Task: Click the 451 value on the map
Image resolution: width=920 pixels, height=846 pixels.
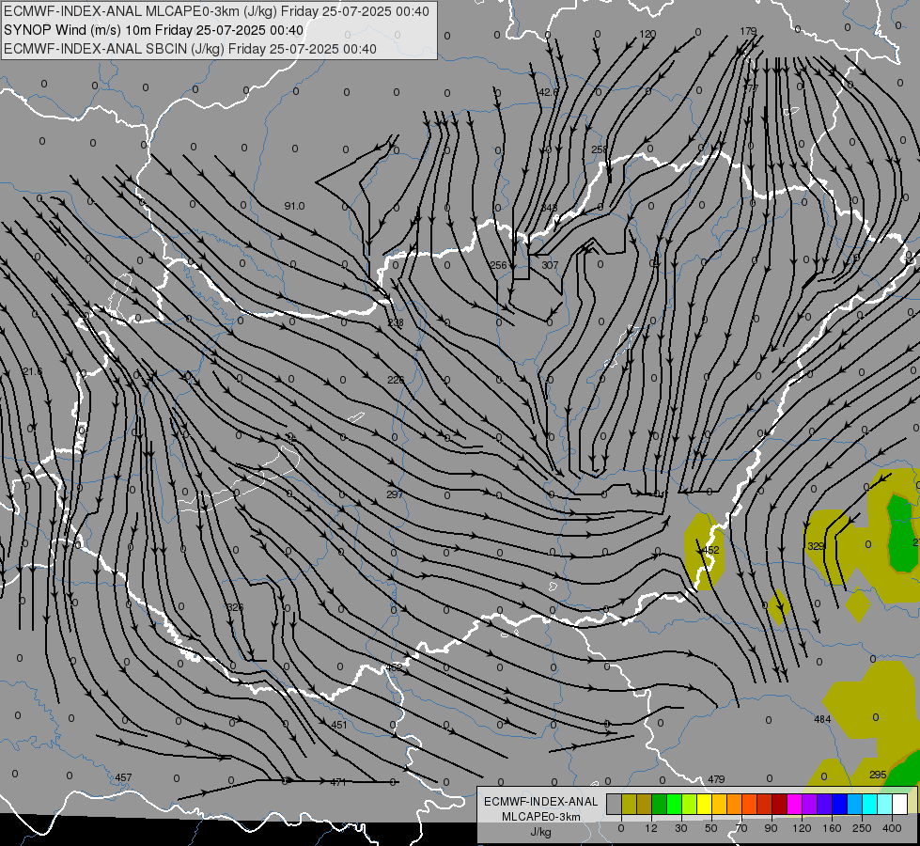Action: pos(339,725)
